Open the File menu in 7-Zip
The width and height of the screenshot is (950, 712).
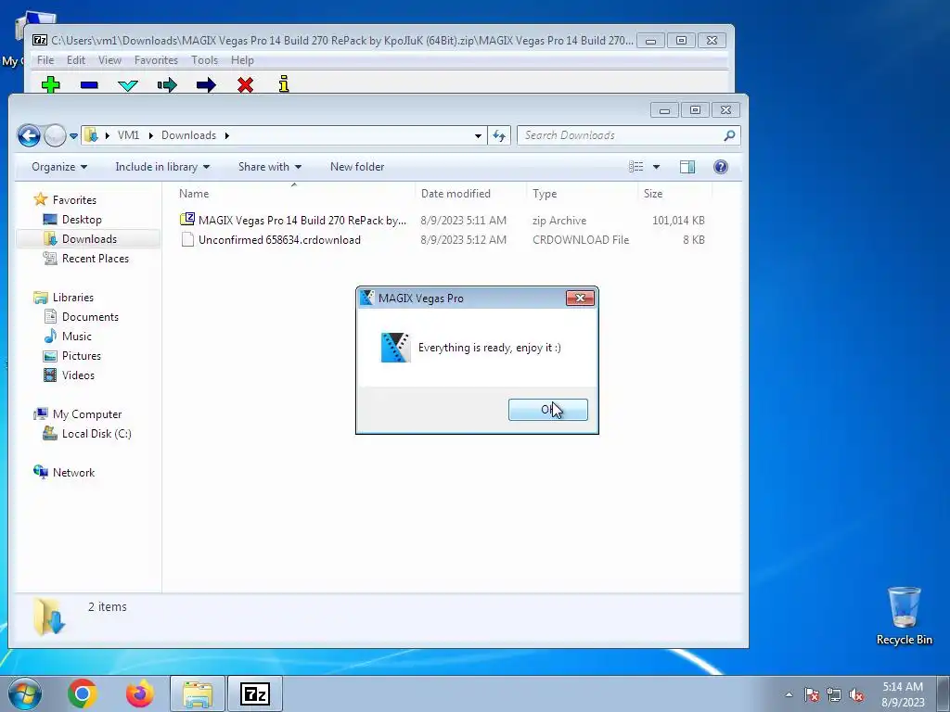45,60
